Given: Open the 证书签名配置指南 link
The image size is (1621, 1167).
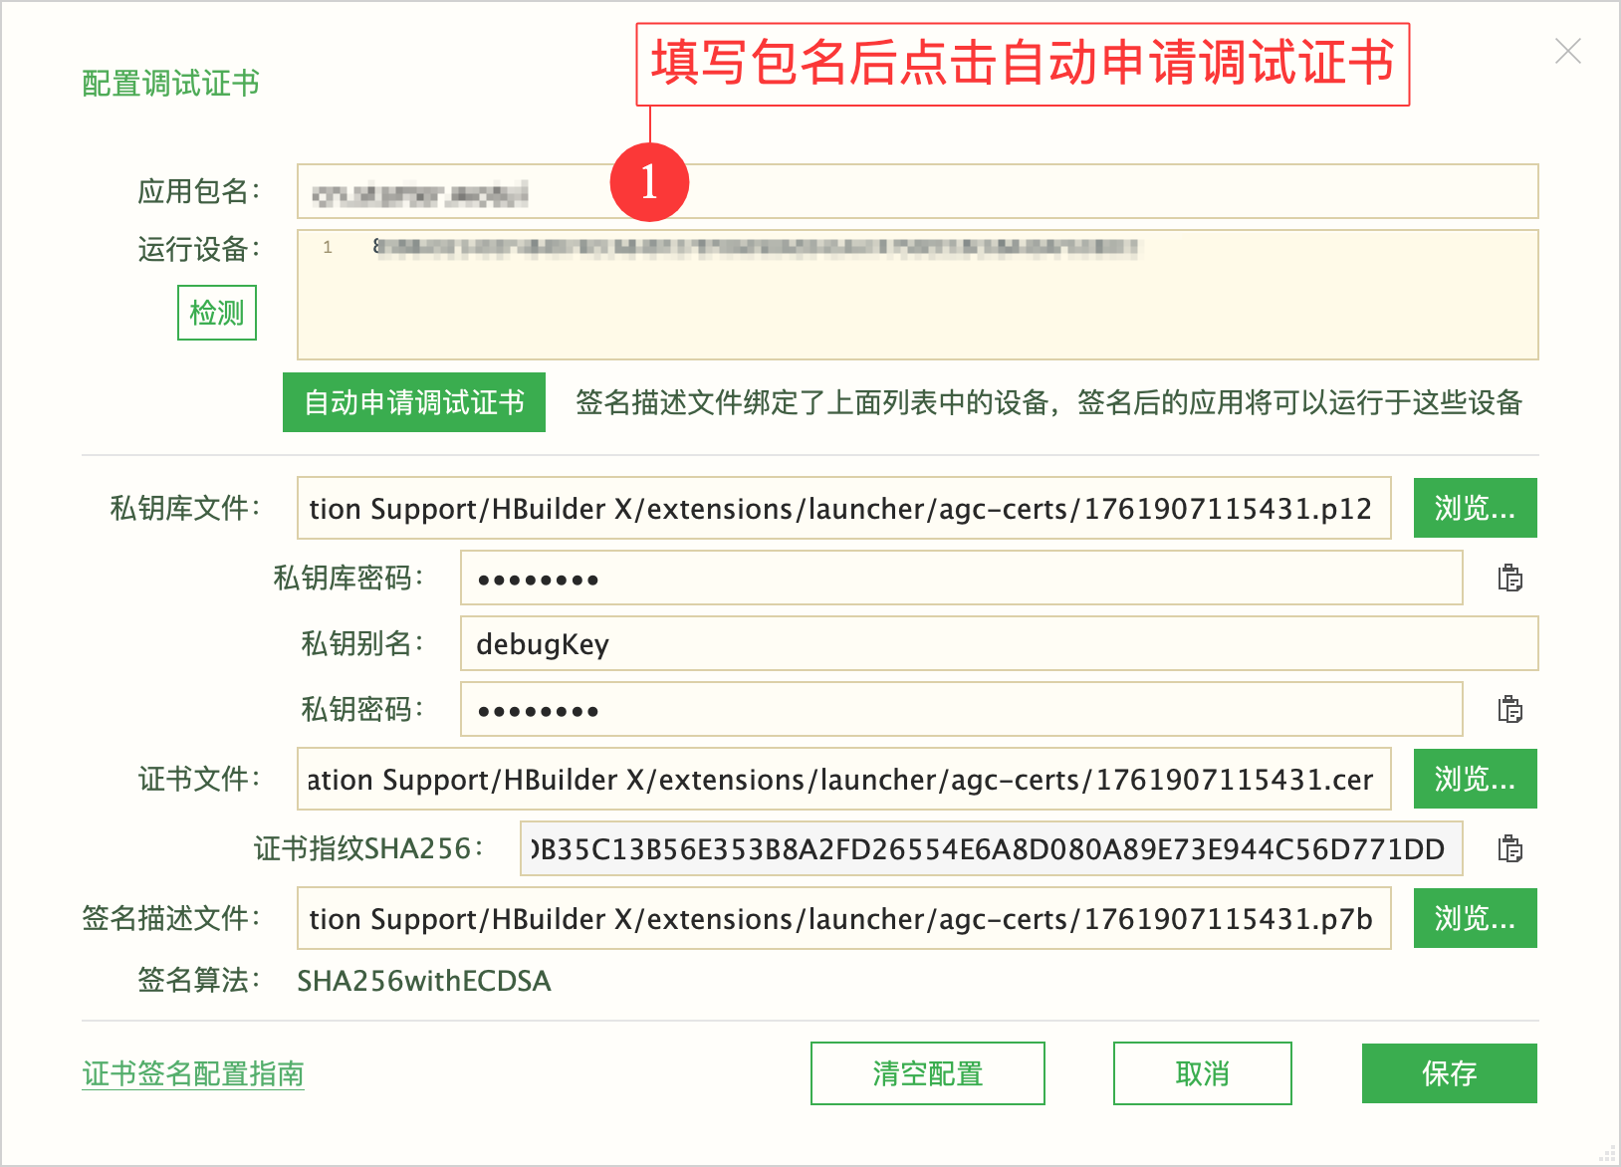Looking at the screenshot, I should click(x=193, y=1073).
